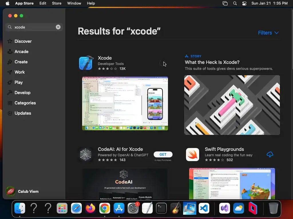Click the 'Developer Tools' subtitle
The height and width of the screenshot is (219, 293).
pyautogui.click(x=111, y=64)
